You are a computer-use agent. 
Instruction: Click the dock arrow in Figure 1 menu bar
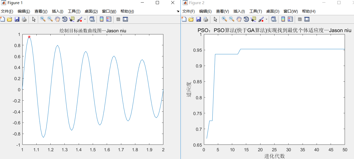coord(178,11)
